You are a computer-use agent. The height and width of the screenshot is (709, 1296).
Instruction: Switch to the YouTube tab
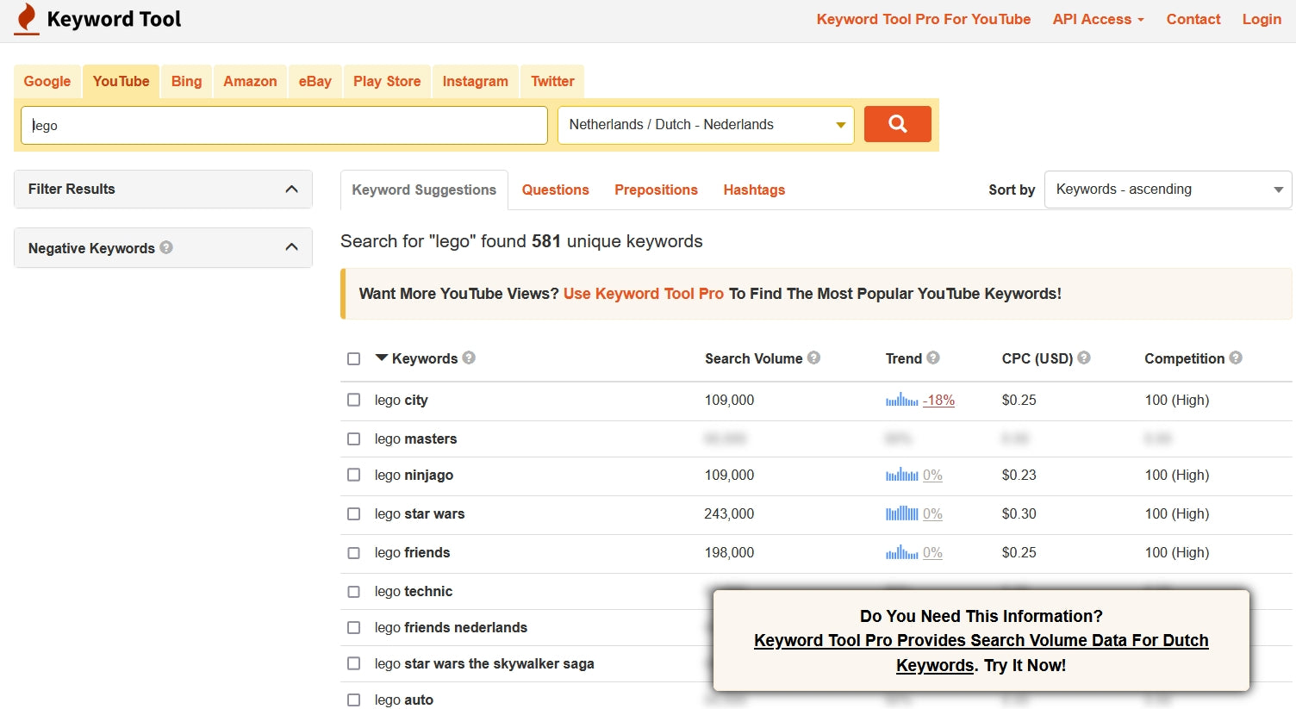(x=121, y=81)
